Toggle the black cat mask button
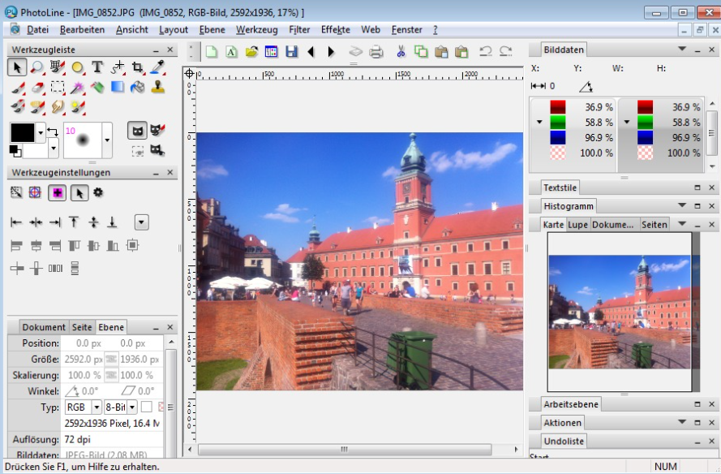The height and width of the screenshot is (474, 721). [137, 131]
